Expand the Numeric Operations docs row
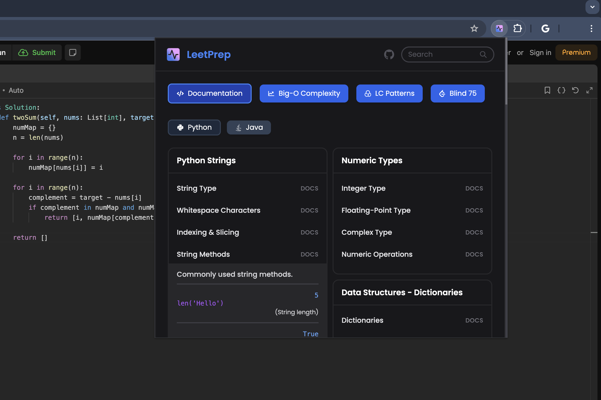 (x=412, y=254)
